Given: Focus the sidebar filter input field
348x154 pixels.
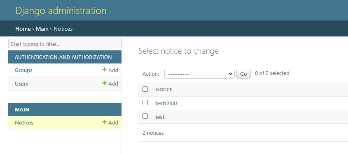Looking at the screenshot, I should (x=65, y=44).
